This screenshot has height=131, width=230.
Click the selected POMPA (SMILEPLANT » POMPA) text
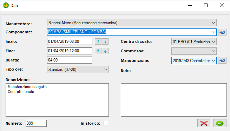(x=77, y=32)
